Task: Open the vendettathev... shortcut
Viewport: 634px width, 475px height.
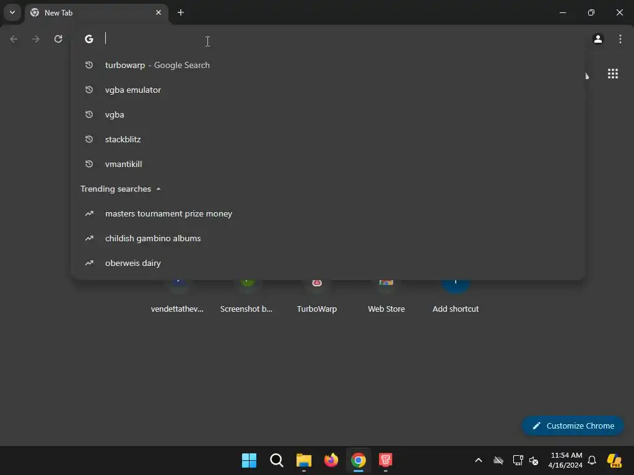Action: pyautogui.click(x=177, y=297)
